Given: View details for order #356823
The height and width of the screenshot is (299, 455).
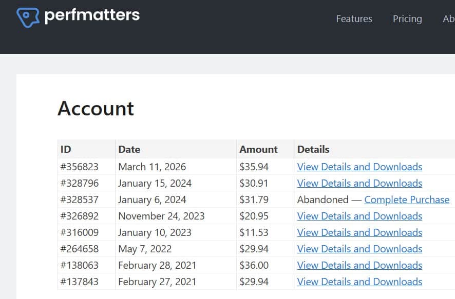Looking at the screenshot, I should click(359, 167).
